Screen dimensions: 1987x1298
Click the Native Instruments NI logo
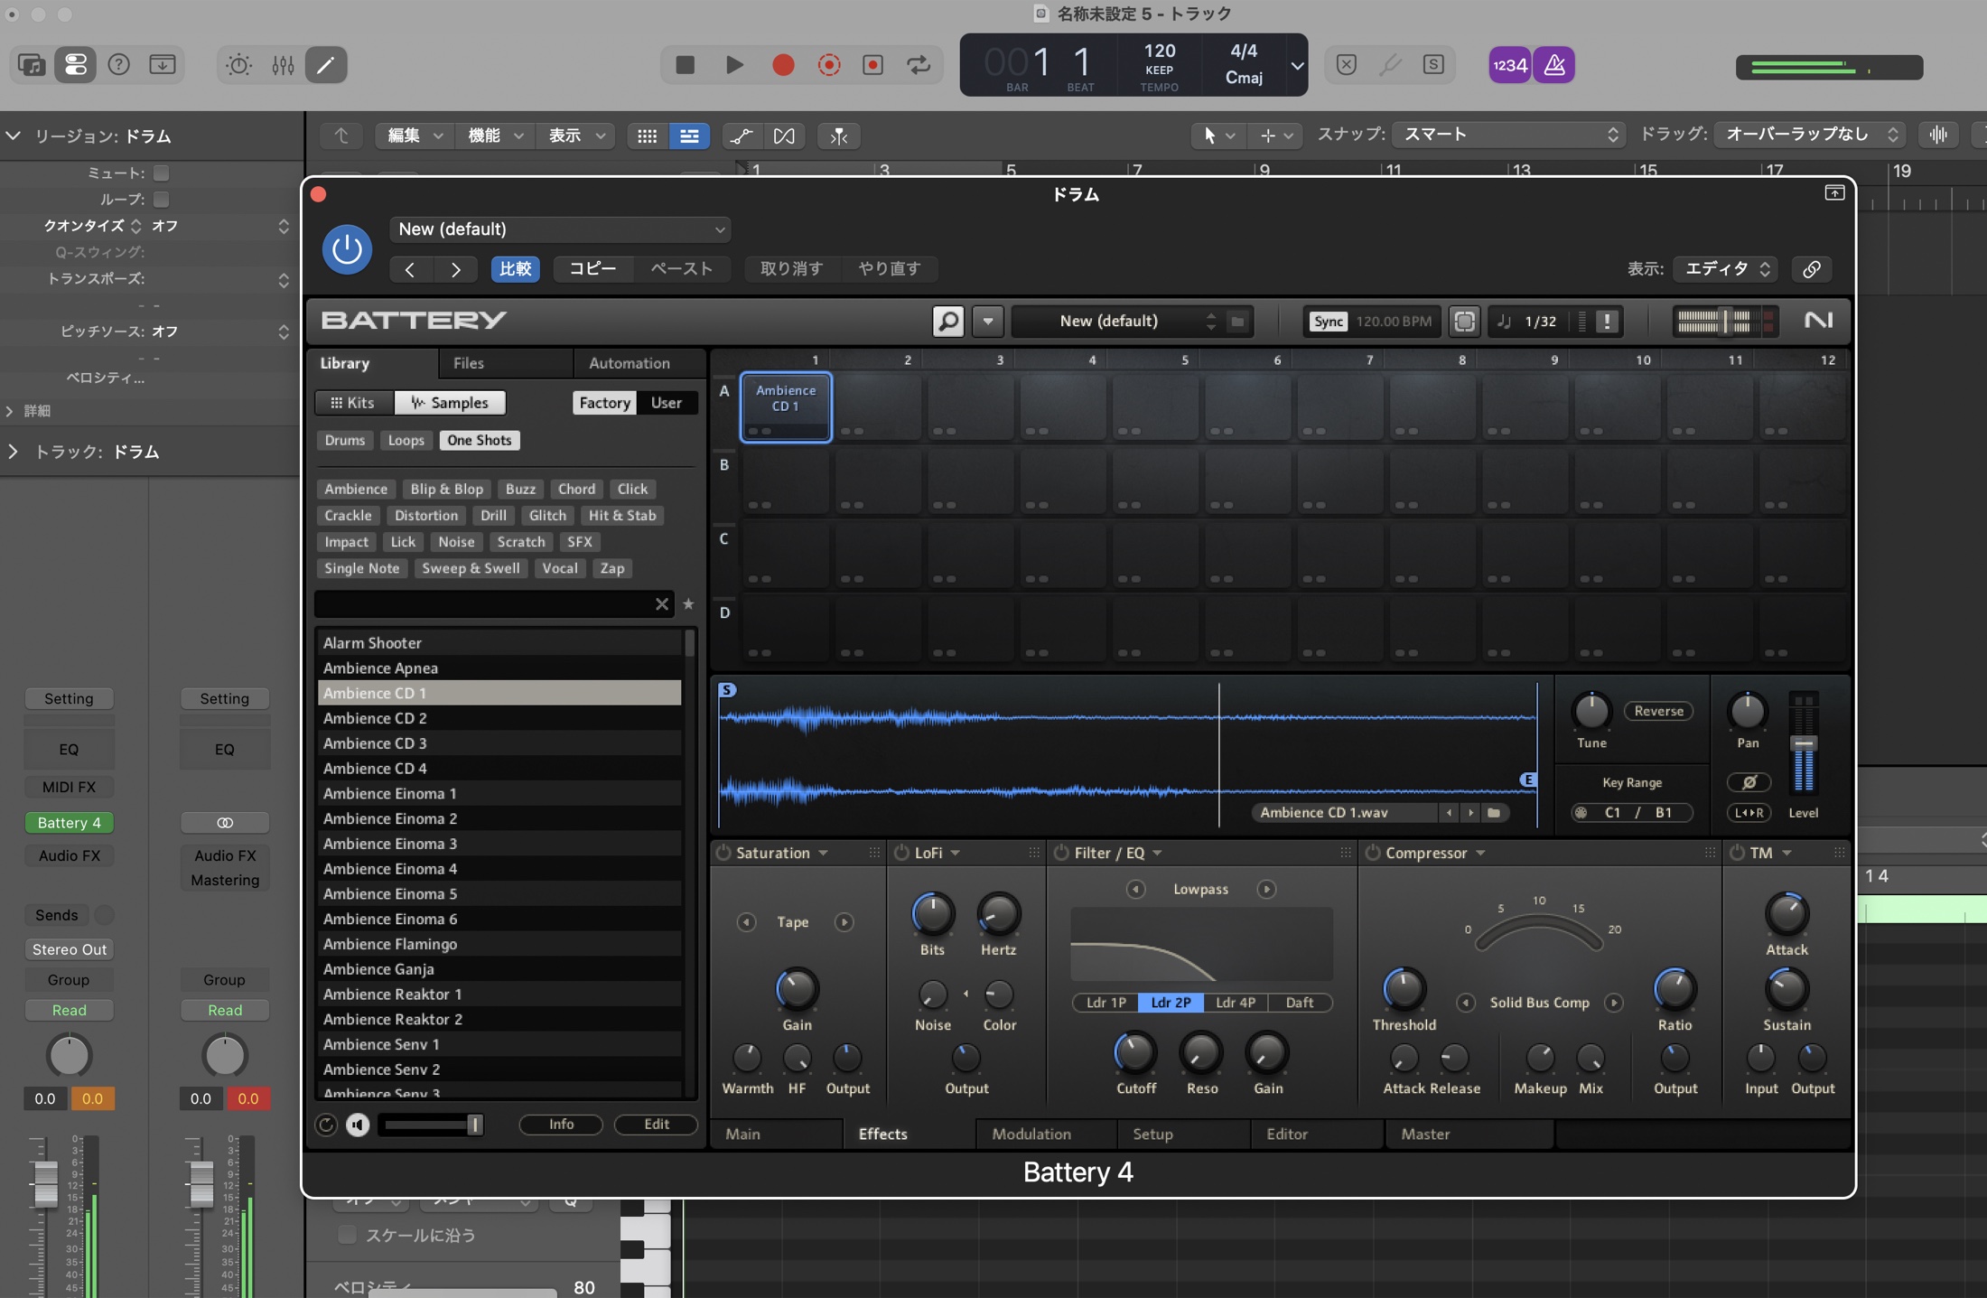click(1818, 321)
